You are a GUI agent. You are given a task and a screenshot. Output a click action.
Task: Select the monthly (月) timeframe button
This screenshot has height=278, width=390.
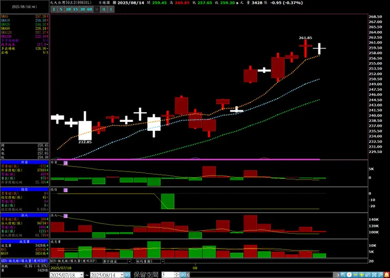(x=111, y=9)
